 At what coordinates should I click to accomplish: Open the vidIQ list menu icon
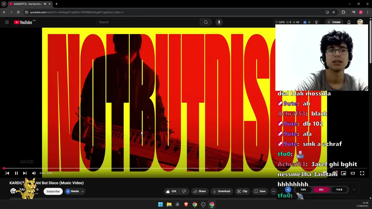tap(309, 22)
